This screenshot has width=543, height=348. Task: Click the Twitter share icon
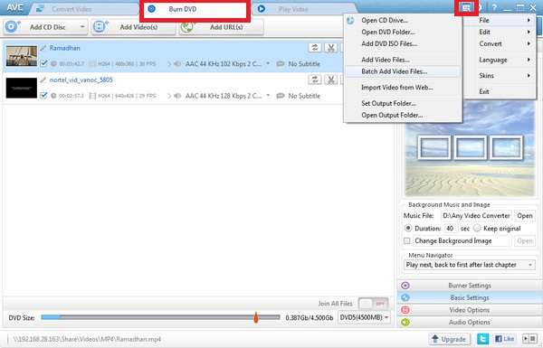pos(482,339)
